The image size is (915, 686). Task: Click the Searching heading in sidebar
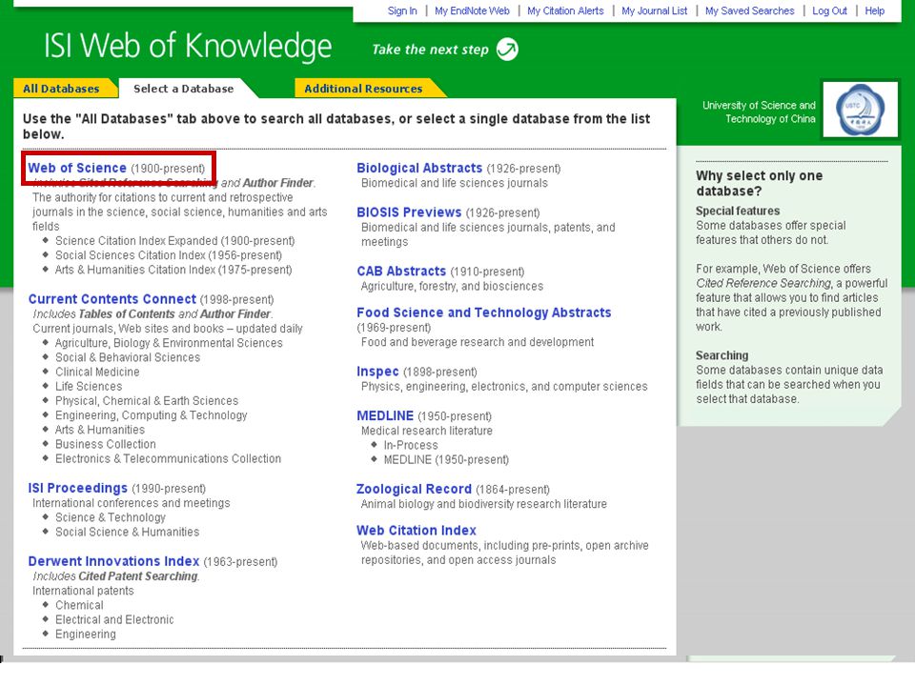click(x=722, y=355)
